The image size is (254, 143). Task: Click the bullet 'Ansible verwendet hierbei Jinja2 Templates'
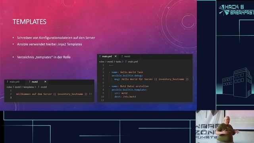50,44
